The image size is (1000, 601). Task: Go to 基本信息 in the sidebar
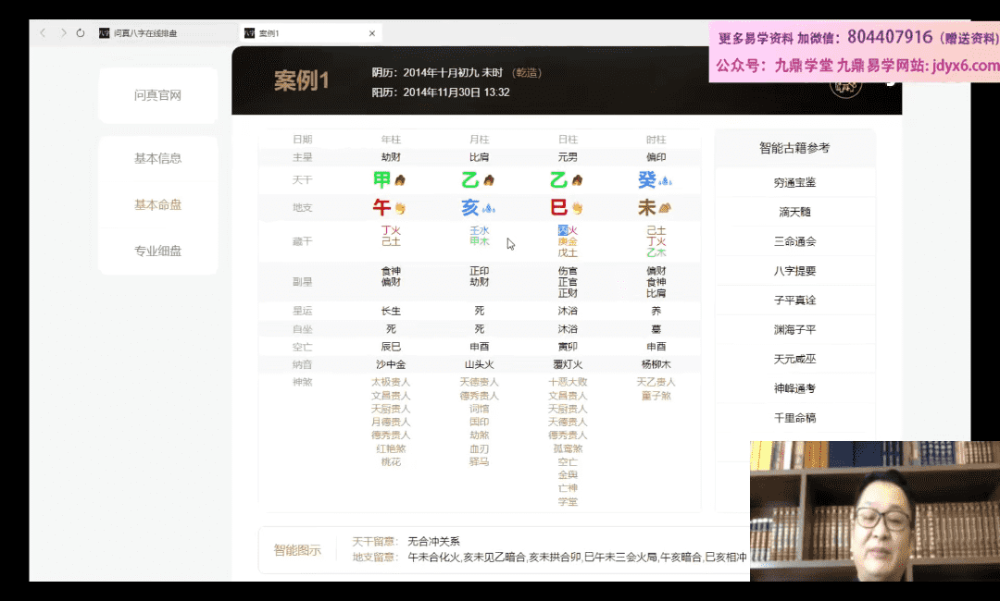(157, 158)
